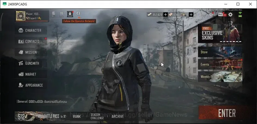Image resolution: width=257 pixels, height=124 pixels.
Task: Click the player avatar portrait
Action: (x=21, y=16)
